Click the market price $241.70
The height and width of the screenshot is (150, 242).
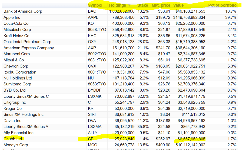[163, 48]
